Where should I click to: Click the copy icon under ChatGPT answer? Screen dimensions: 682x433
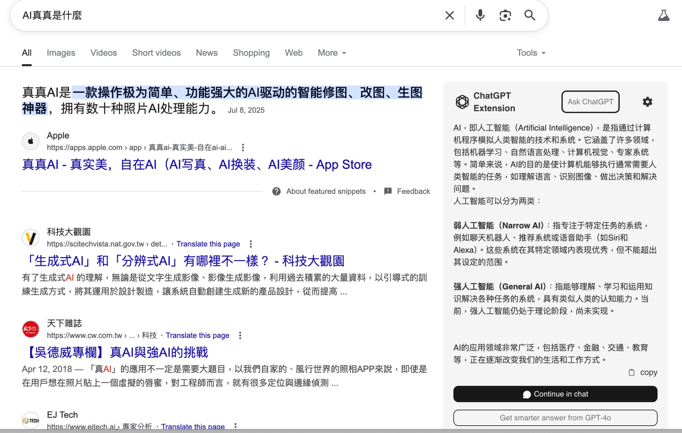point(631,372)
